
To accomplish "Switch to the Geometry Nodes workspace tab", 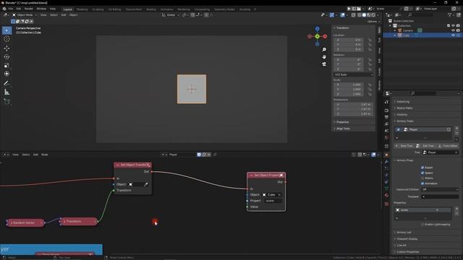I will (224, 9).
